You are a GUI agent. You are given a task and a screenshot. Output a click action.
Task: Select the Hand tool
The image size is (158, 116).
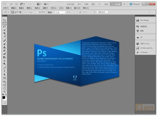click(4, 88)
